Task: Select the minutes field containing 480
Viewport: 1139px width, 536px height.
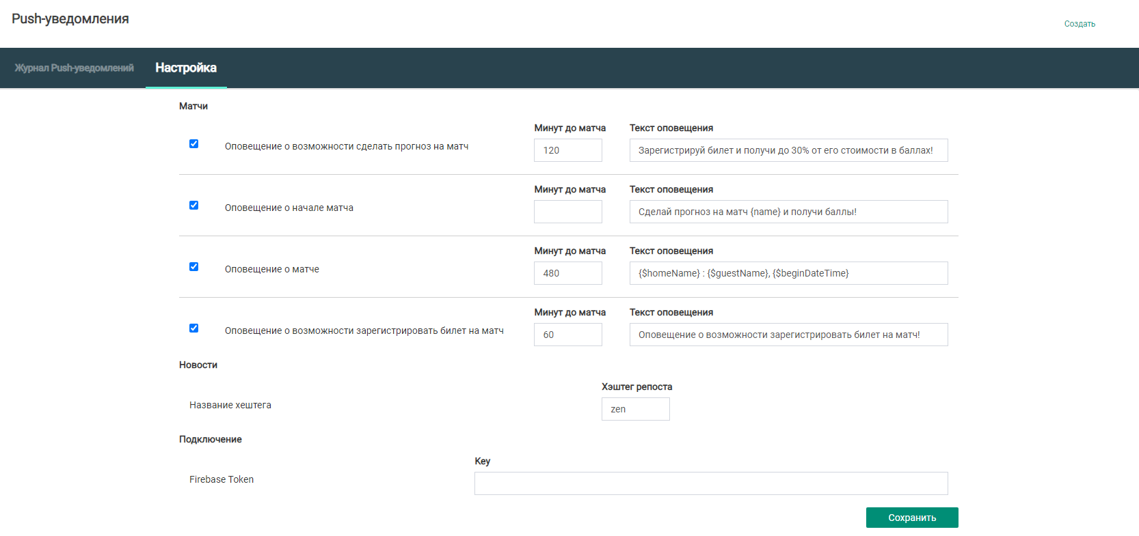Action: pos(567,273)
